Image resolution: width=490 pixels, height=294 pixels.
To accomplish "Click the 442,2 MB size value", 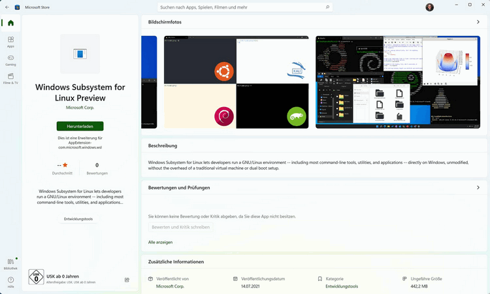I will pyautogui.click(x=419, y=287).
